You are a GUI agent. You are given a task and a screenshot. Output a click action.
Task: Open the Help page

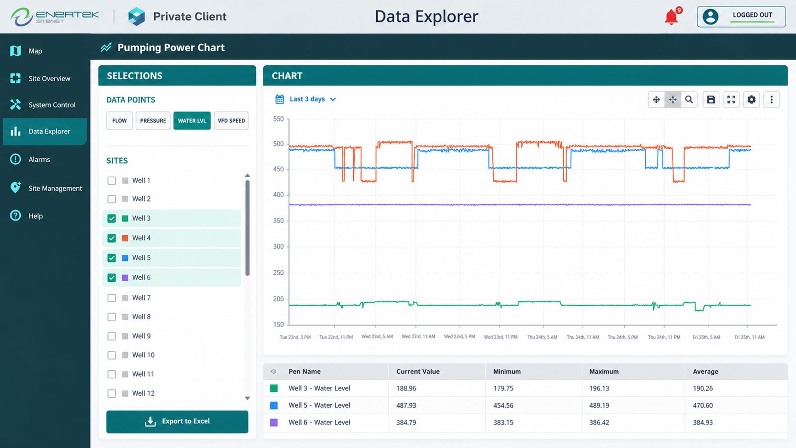pyautogui.click(x=45, y=216)
